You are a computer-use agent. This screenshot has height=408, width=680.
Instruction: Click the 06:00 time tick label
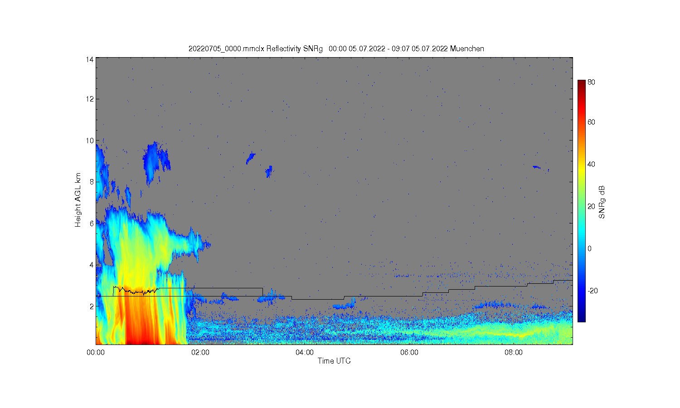pos(409,353)
